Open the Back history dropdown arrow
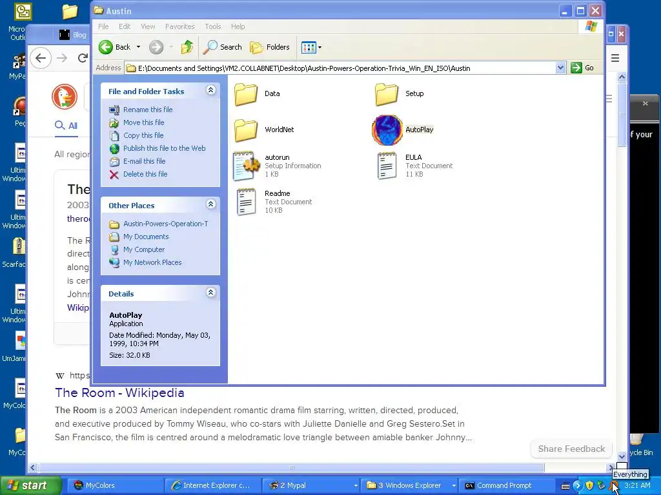 138,47
